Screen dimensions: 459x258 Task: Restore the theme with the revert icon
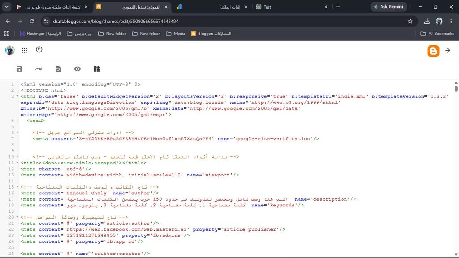[x=58, y=69]
